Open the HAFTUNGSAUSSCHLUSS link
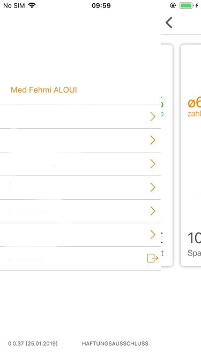Screen dimensions: 201x358 [115, 344]
